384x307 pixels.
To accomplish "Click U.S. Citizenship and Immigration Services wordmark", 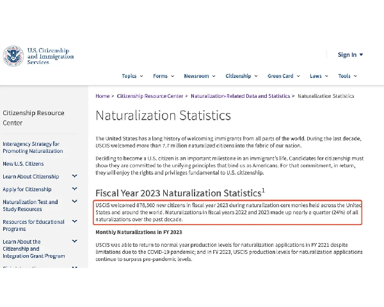I will tap(51, 56).
